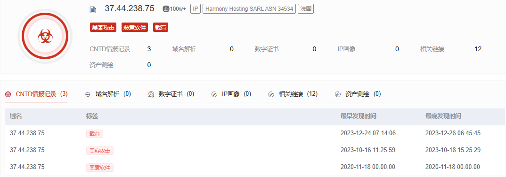Click the IP画像 summary label
The image size is (506, 177).
click(x=346, y=49)
